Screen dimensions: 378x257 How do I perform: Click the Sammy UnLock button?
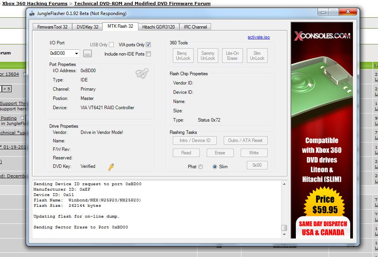point(208,56)
